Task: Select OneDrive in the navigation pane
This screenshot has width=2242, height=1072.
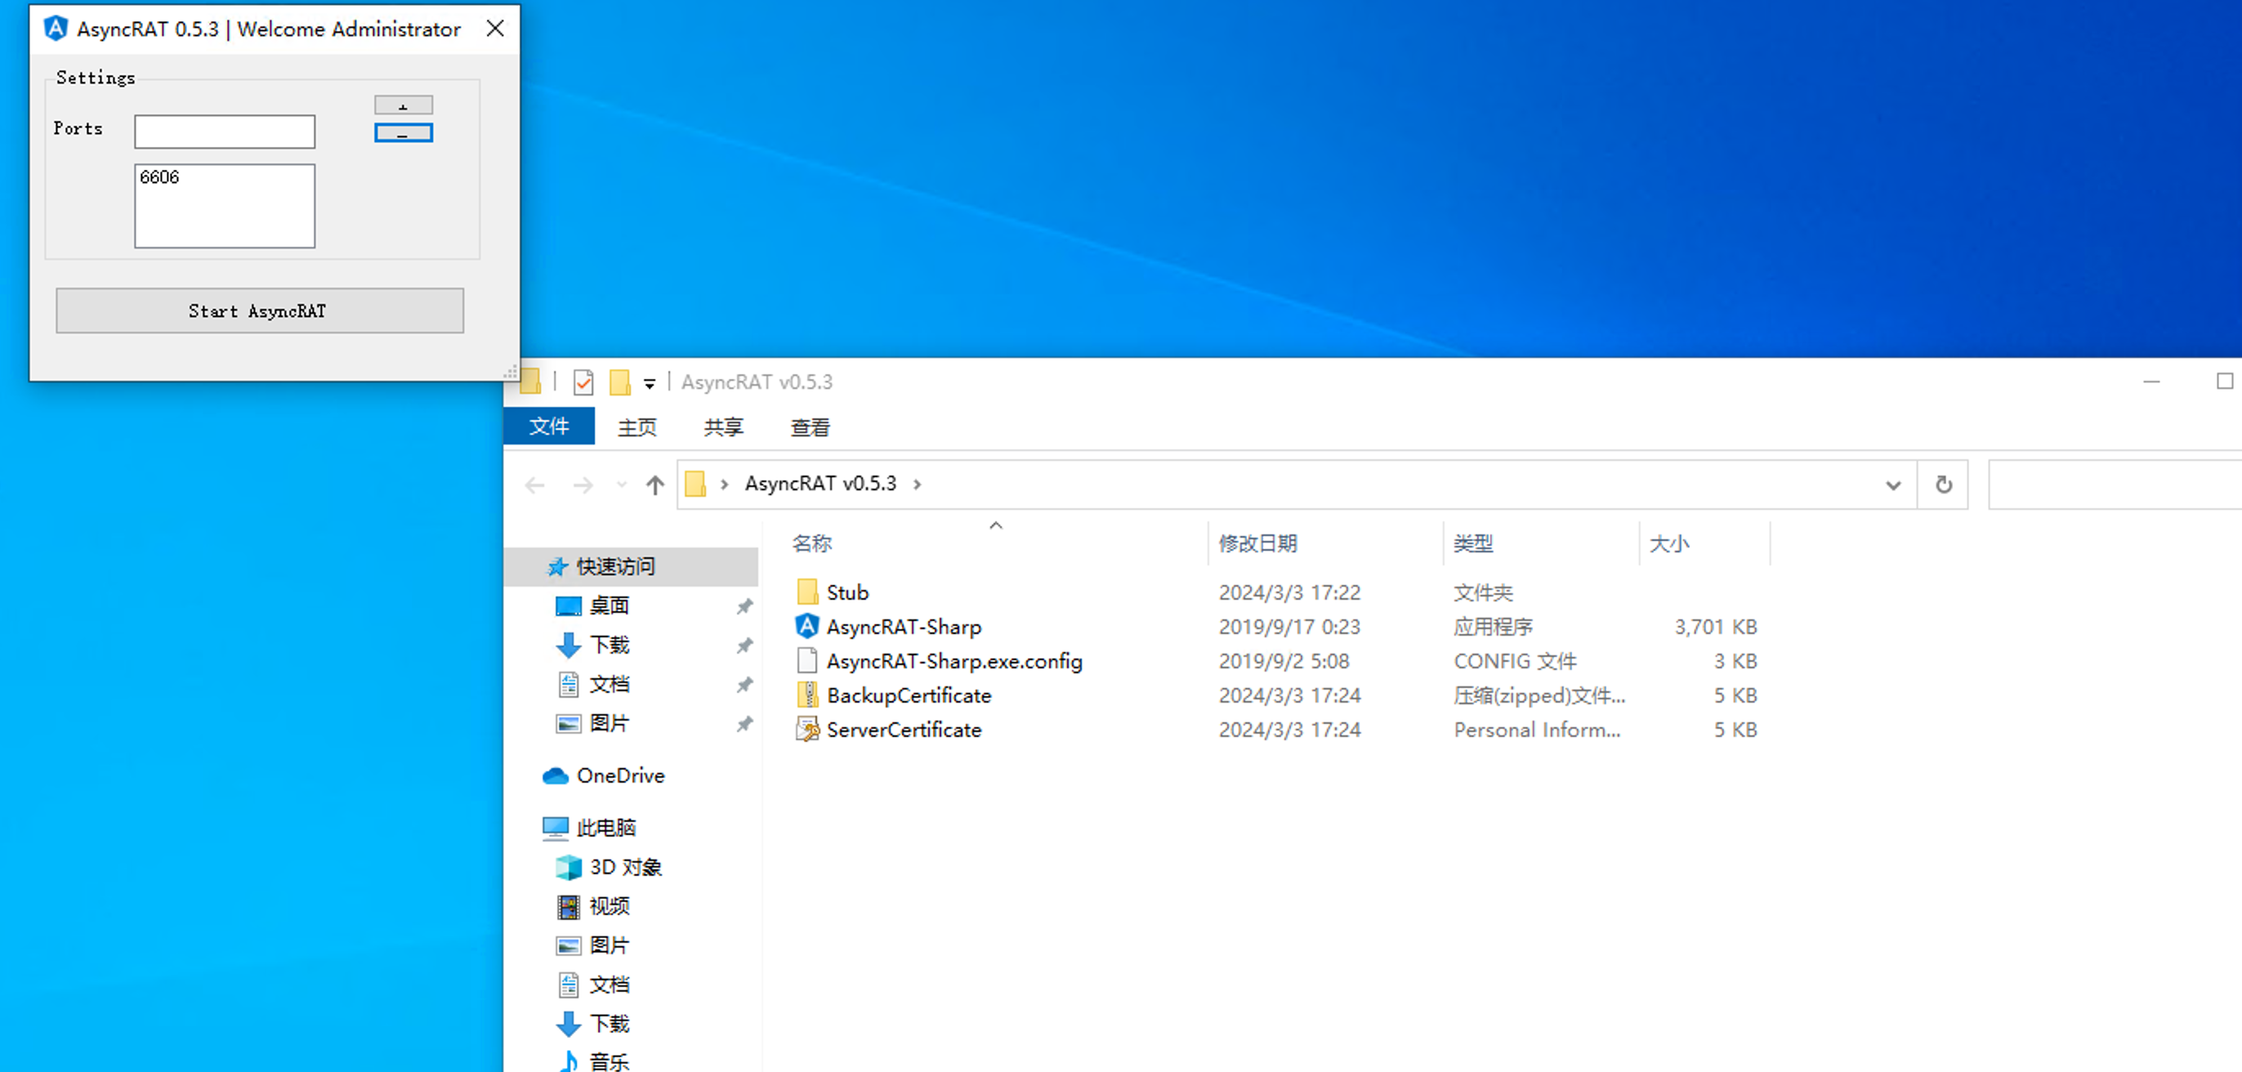Action: [621, 775]
